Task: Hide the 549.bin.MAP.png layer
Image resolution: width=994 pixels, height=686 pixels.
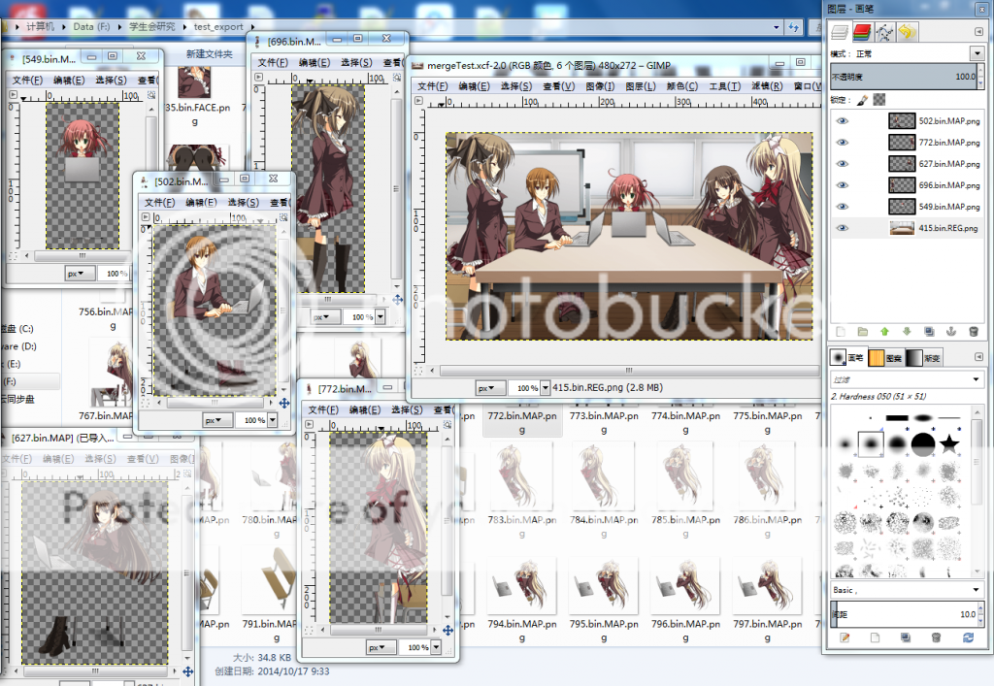Action: coord(842,207)
